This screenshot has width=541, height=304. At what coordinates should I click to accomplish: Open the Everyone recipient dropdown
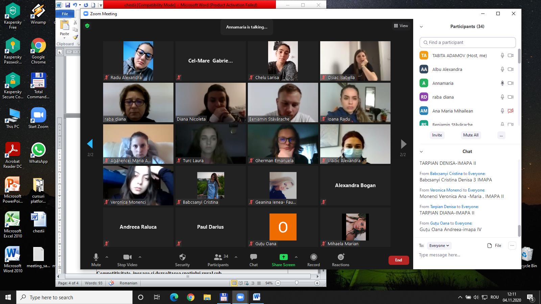pyautogui.click(x=439, y=246)
